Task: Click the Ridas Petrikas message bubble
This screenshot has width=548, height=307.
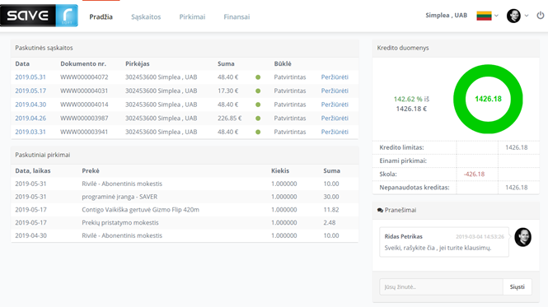Action: point(444,242)
